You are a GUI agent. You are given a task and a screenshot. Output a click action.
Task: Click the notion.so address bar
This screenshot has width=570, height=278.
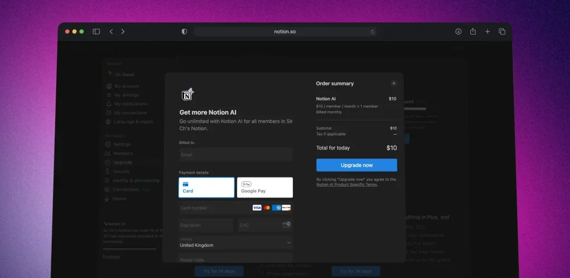pos(284,32)
